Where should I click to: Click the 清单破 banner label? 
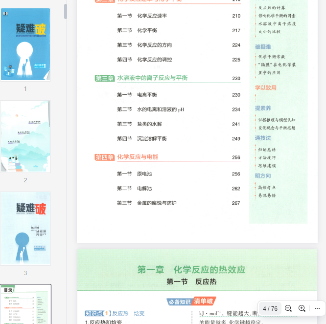tap(204, 301)
